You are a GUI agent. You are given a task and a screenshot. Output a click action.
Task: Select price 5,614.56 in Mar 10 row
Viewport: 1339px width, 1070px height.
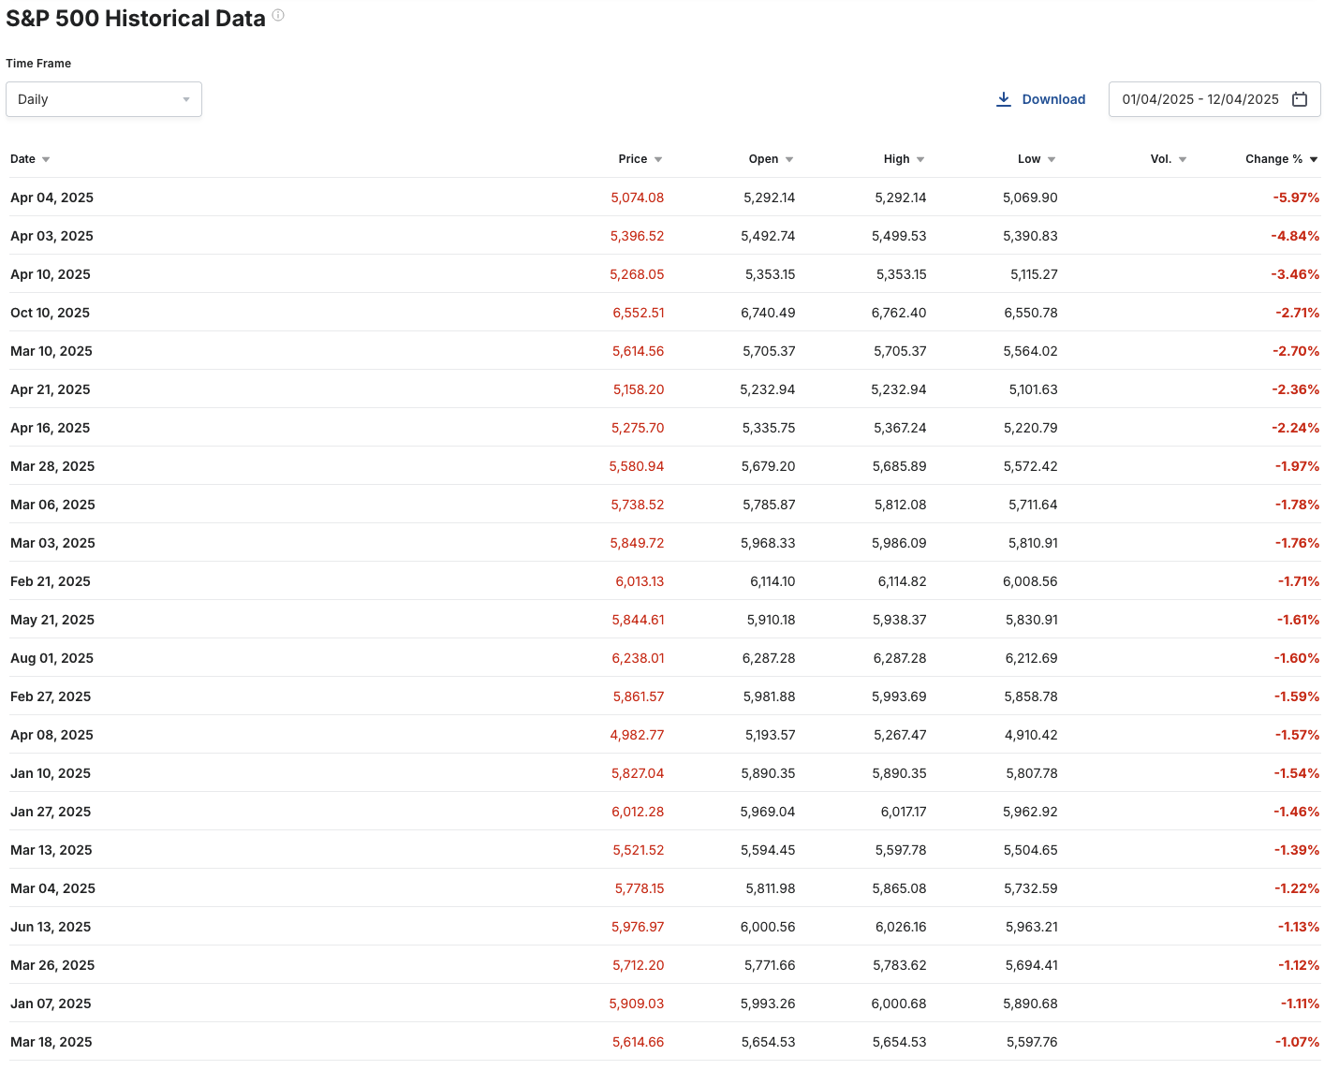(x=639, y=351)
